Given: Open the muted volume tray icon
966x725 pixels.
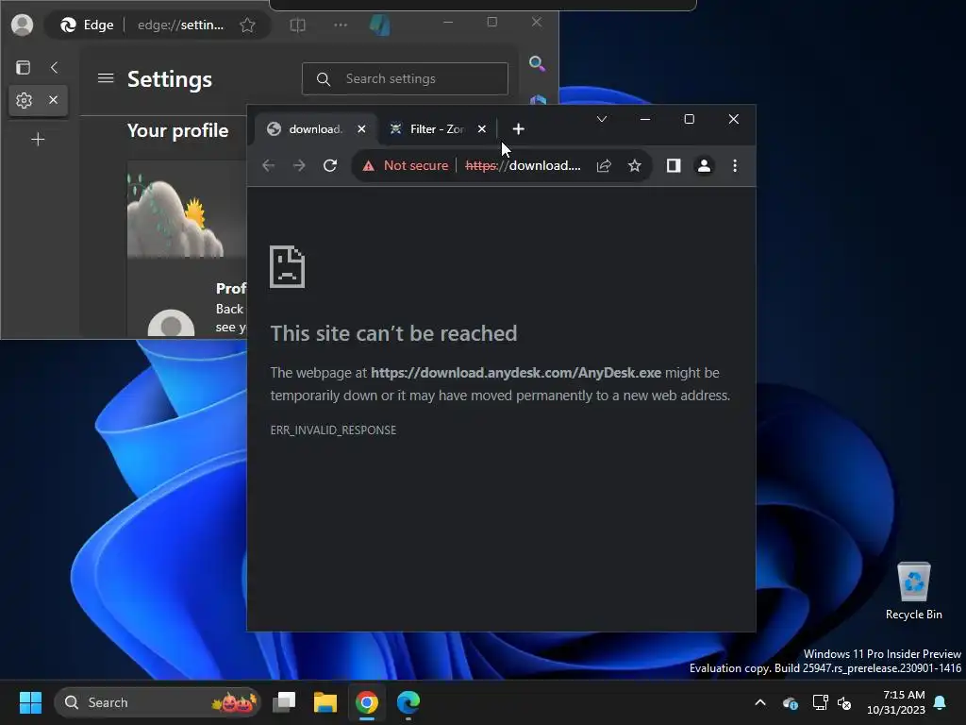Looking at the screenshot, I should click(844, 702).
